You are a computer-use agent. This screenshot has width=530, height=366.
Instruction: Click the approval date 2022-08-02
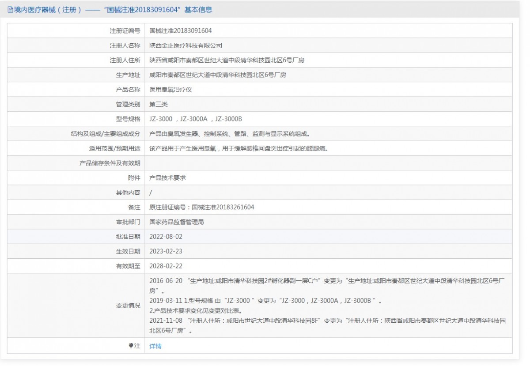click(166, 237)
